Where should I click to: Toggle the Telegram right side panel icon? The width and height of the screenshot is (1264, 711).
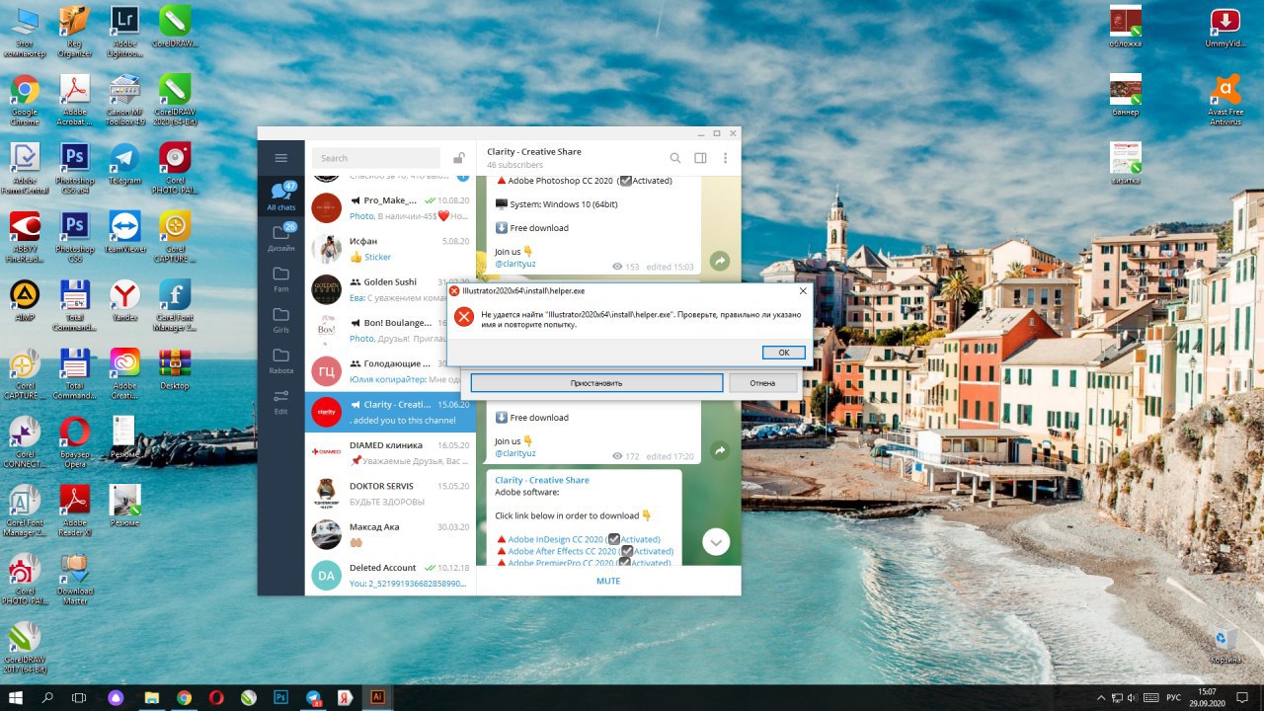pos(700,158)
